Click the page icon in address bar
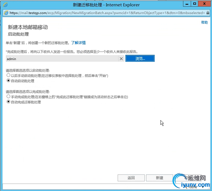The height and width of the screenshot is (191, 212). (x=6, y=13)
